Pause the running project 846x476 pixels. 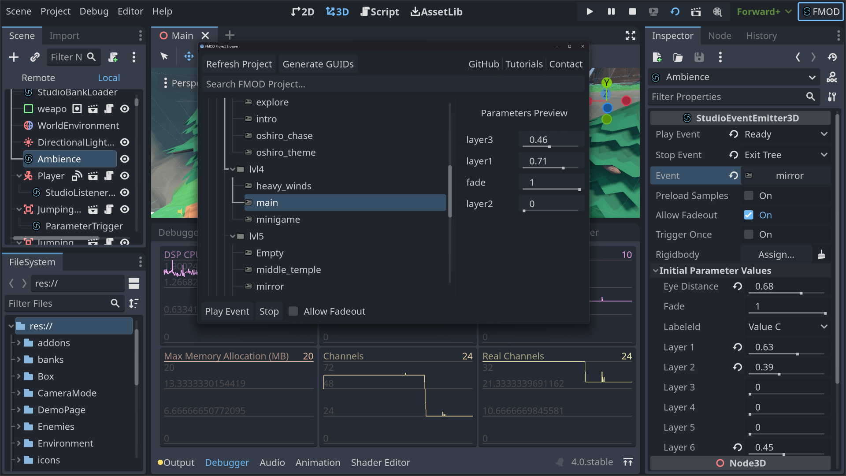tap(611, 12)
